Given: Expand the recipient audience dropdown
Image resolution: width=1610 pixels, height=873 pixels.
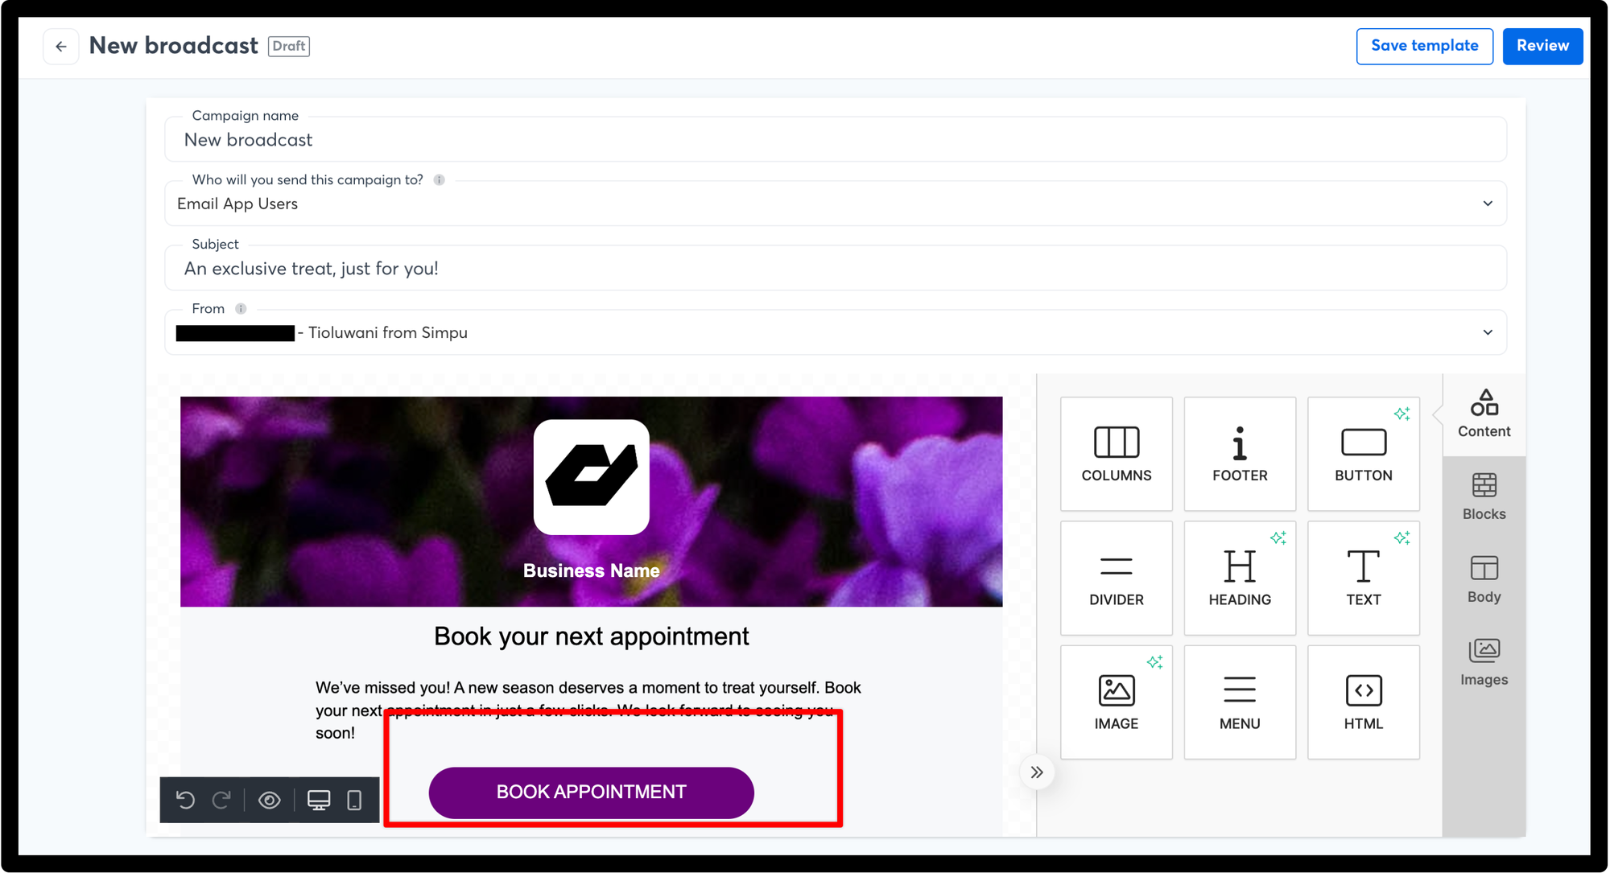Looking at the screenshot, I should pos(1488,204).
